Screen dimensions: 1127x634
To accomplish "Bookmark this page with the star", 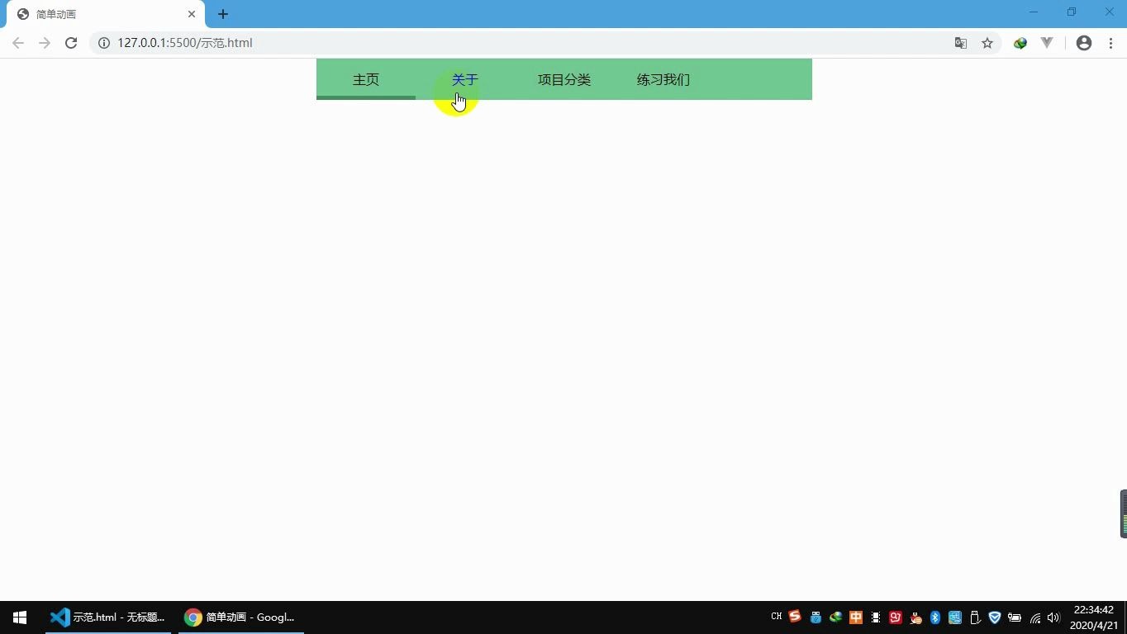I will point(987,43).
